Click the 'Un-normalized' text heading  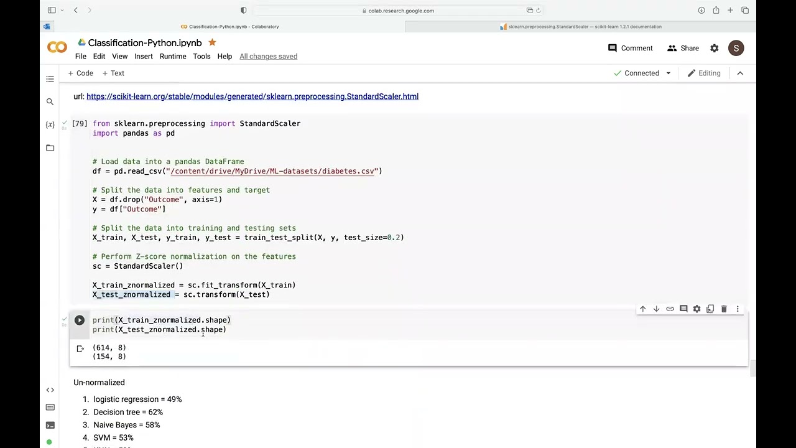99,383
